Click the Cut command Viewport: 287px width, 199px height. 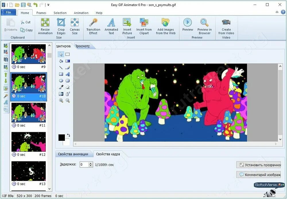[x=26, y=22]
